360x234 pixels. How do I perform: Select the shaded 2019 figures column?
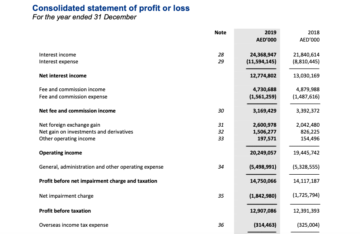tap(257, 129)
